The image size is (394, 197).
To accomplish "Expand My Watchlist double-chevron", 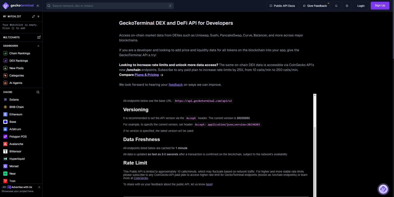I will point(38,16).
